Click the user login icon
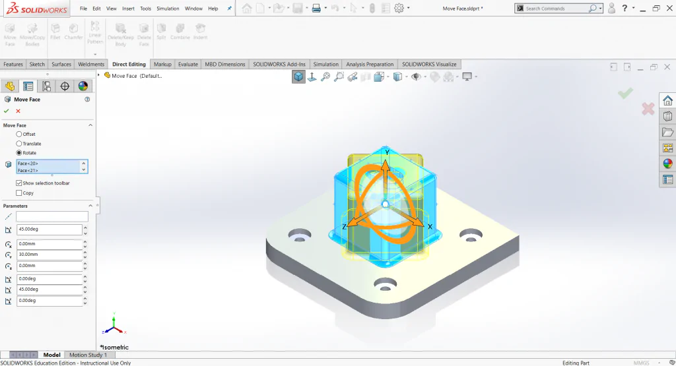The height and width of the screenshot is (366, 676). point(611,8)
